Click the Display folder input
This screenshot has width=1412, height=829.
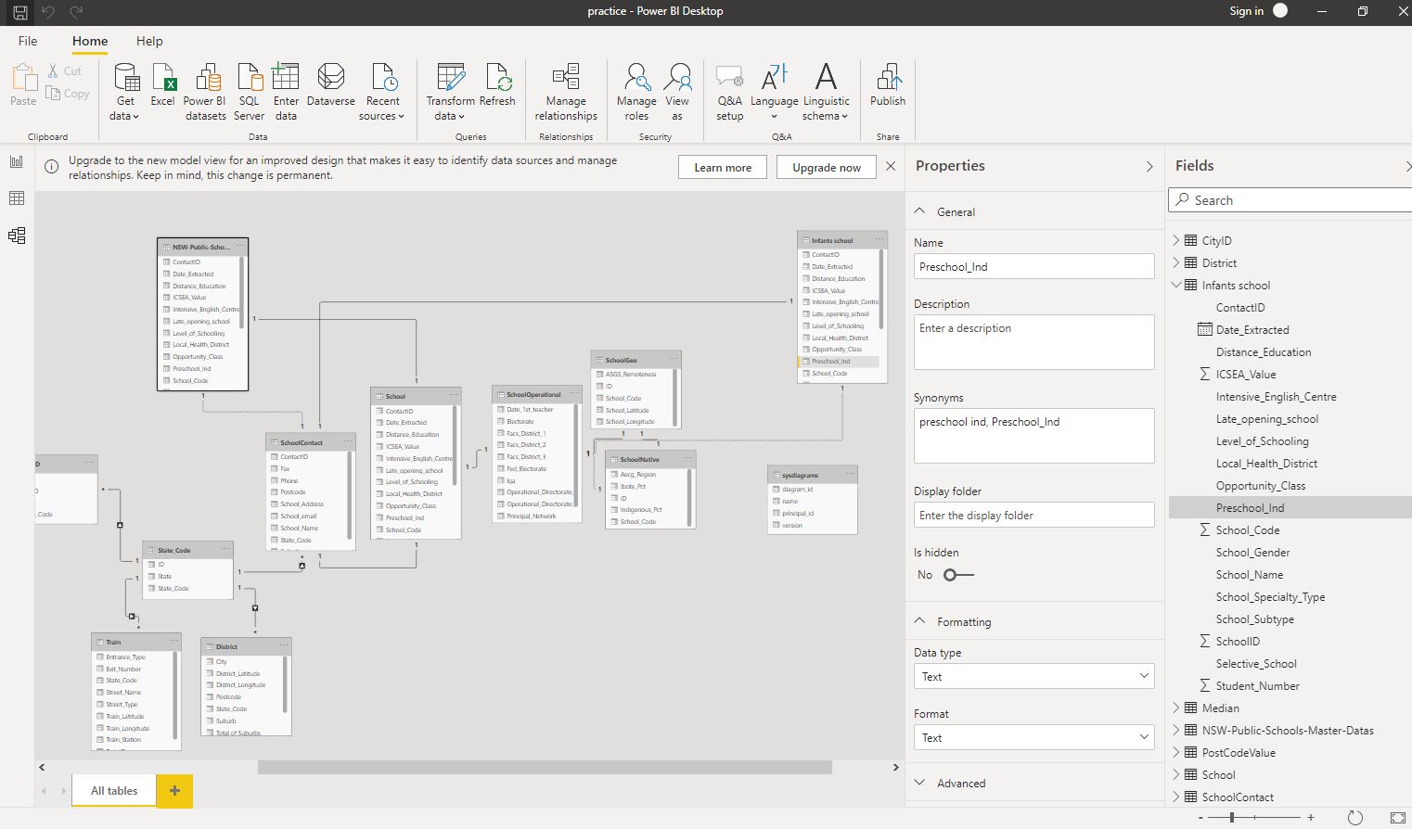[1033, 515]
